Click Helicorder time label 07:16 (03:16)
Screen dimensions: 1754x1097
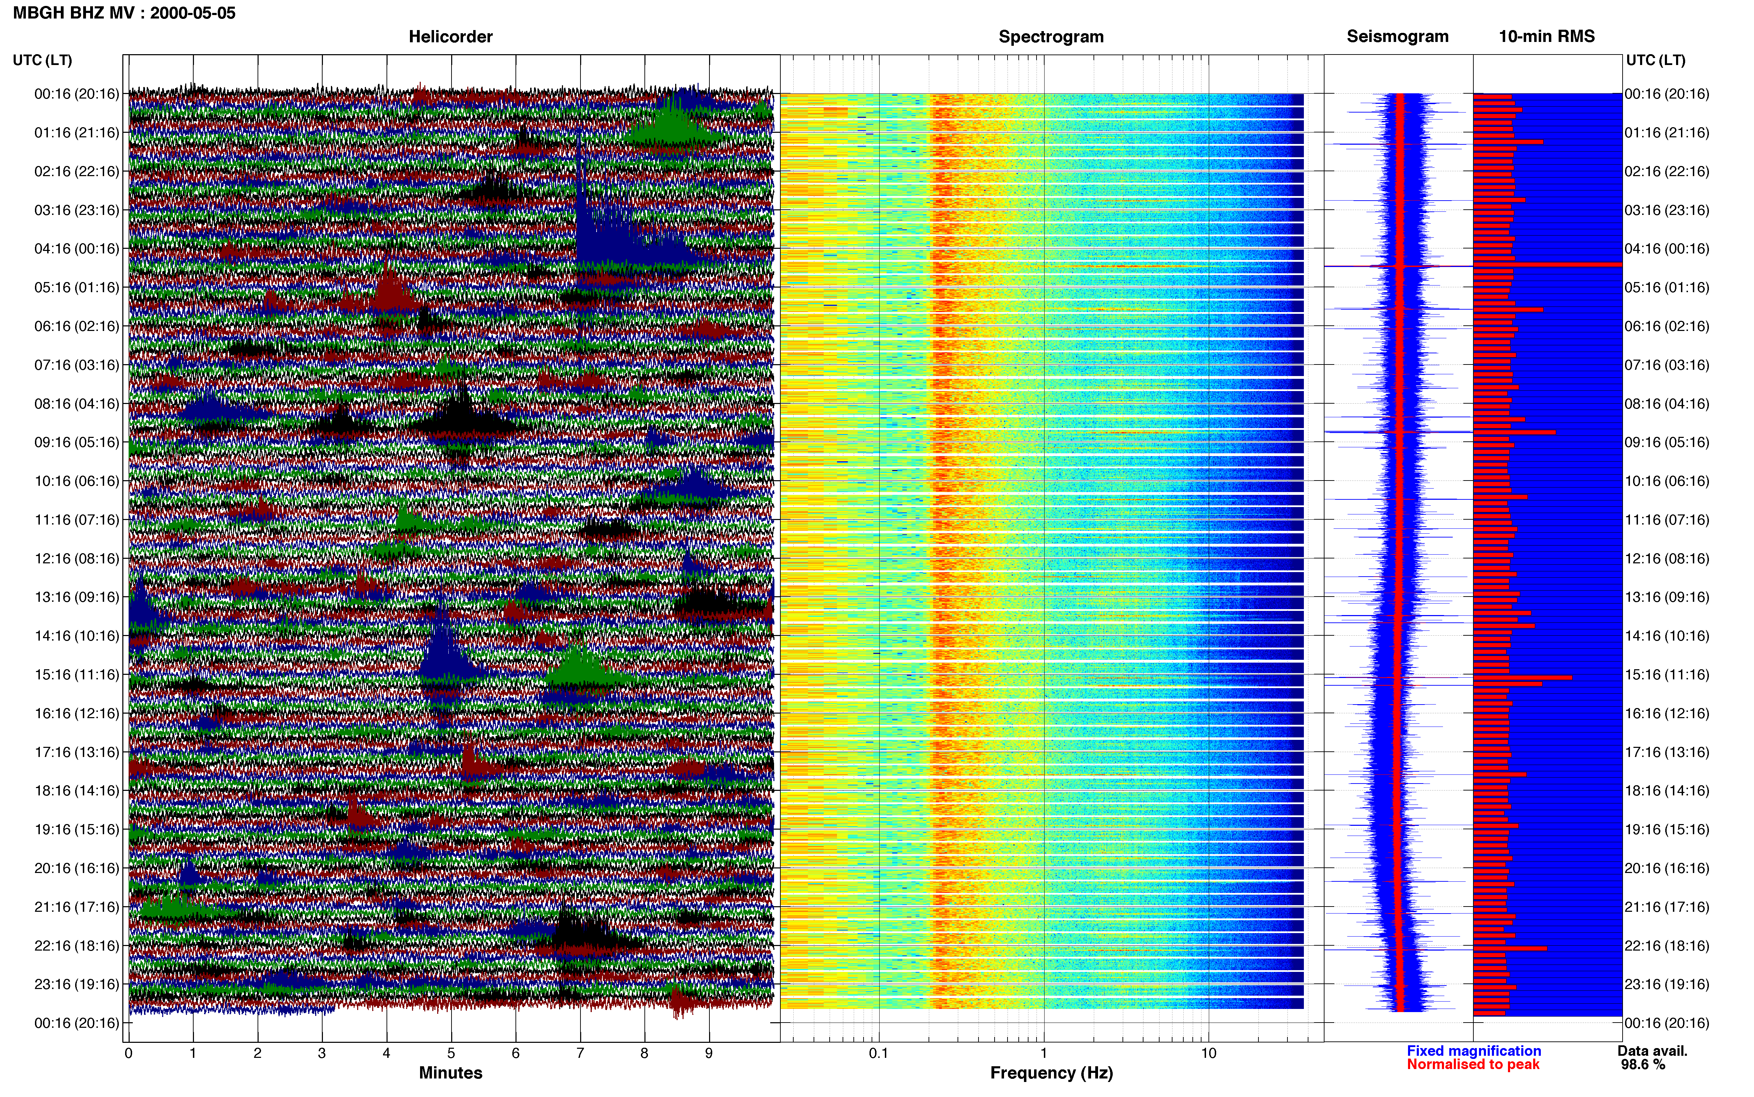tap(76, 365)
